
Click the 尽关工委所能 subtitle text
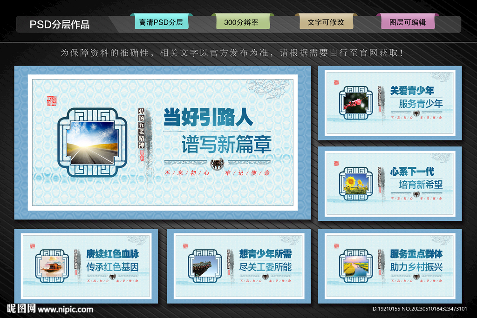[265, 267]
